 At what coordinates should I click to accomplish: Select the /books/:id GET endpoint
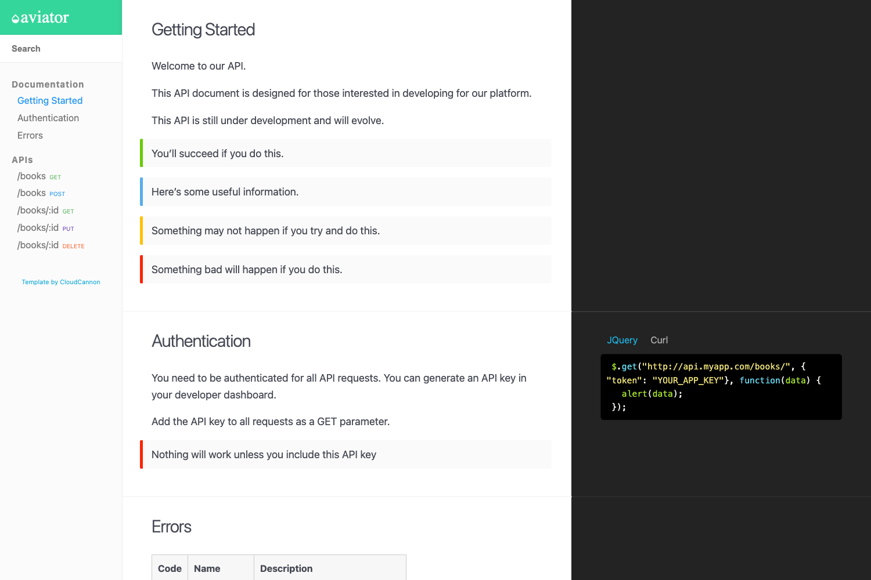(46, 210)
